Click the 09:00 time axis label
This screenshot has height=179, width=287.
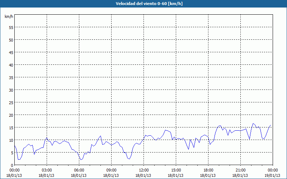(111, 170)
